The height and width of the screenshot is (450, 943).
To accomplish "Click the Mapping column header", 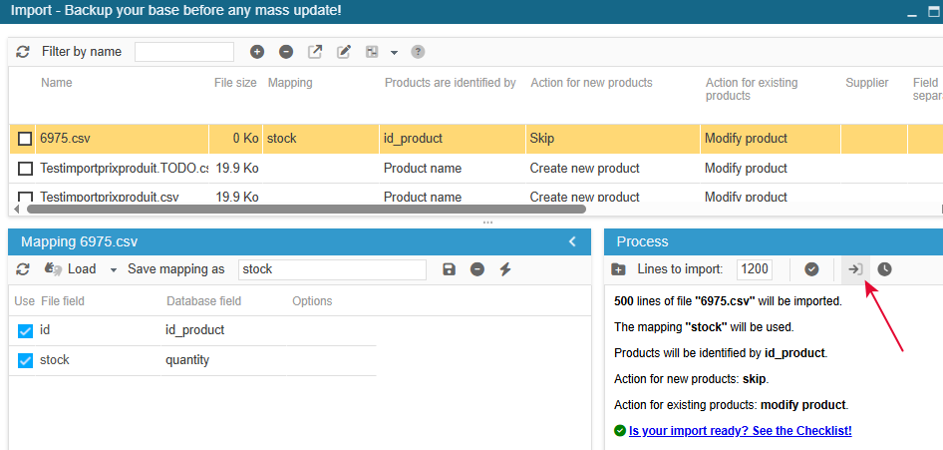I will pyautogui.click(x=290, y=83).
